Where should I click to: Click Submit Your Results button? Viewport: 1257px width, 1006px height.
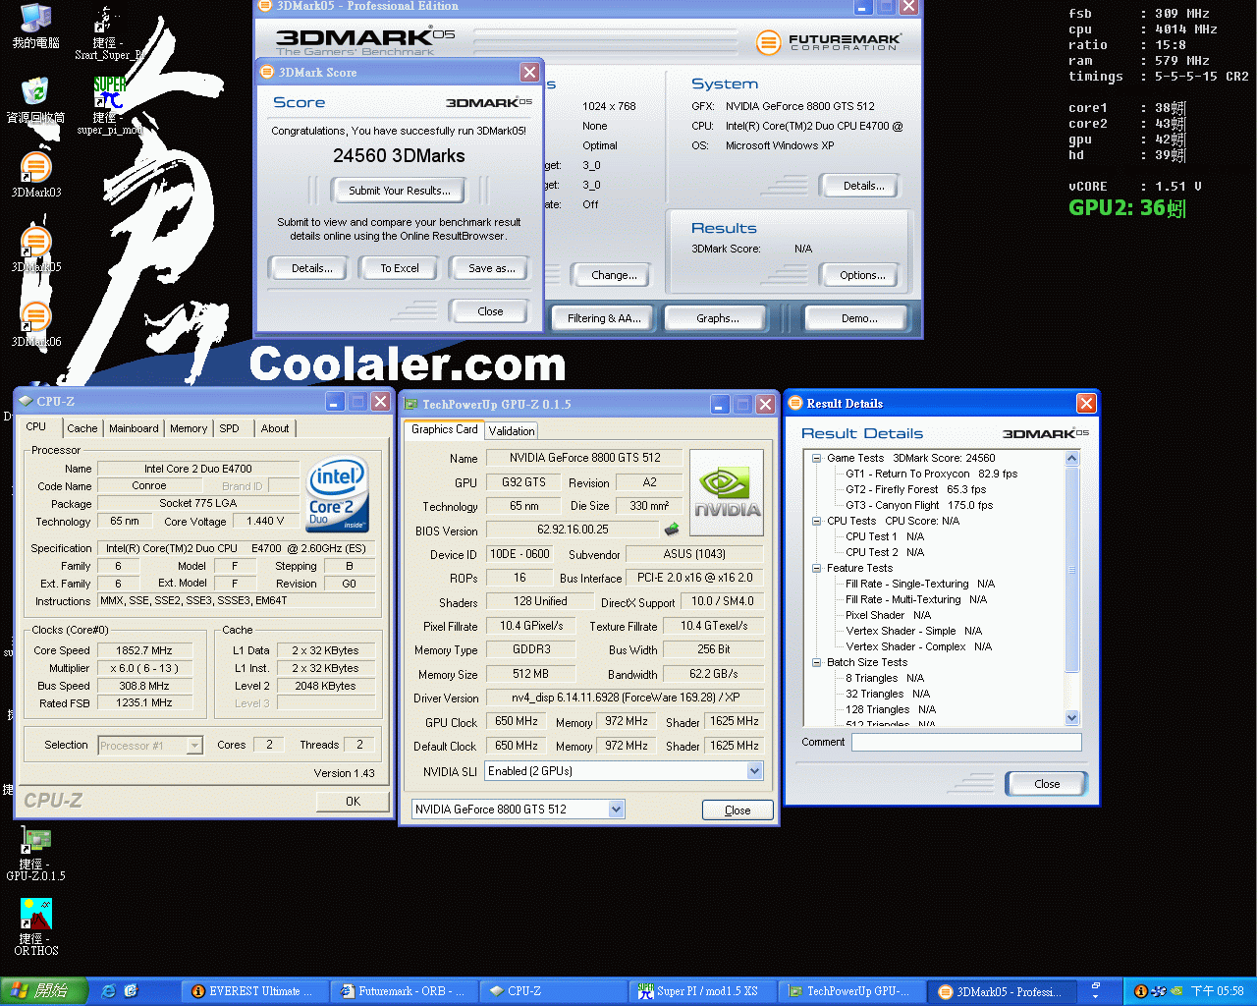[400, 191]
